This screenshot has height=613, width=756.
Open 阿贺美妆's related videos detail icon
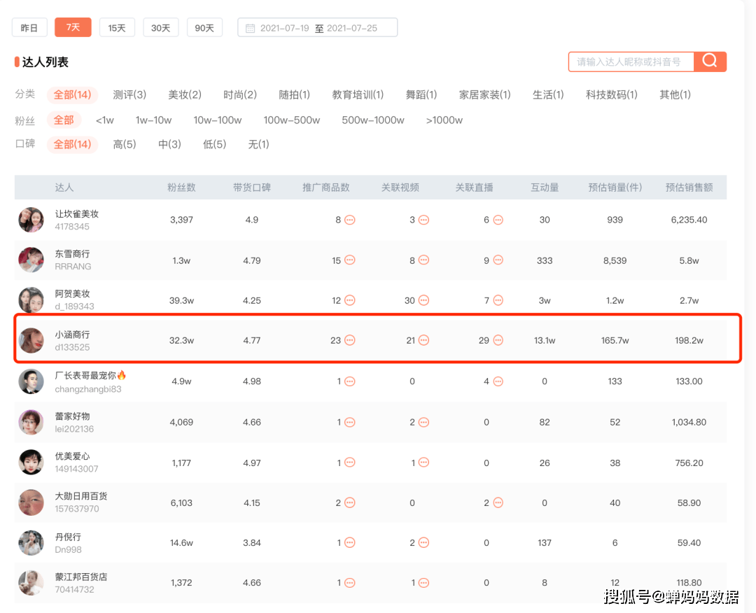[426, 300]
